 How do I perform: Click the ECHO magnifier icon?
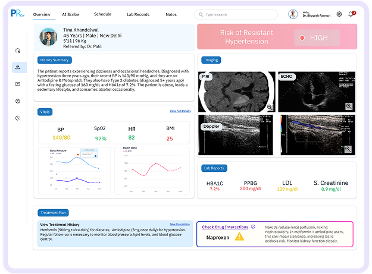[x=349, y=106]
